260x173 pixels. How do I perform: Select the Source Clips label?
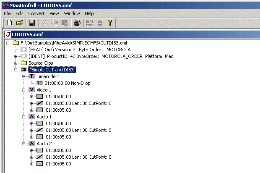(x=41, y=63)
